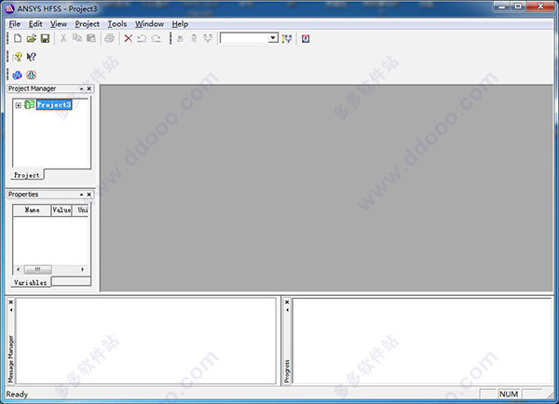Click the green project icon beside Project3

[29, 104]
